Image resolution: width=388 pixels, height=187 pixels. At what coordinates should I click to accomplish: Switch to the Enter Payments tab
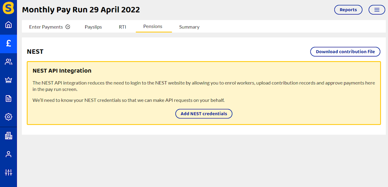(x=46, y=27)
